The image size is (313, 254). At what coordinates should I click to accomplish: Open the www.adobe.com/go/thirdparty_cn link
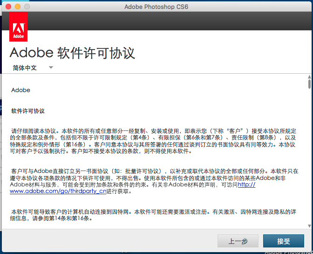58,191
